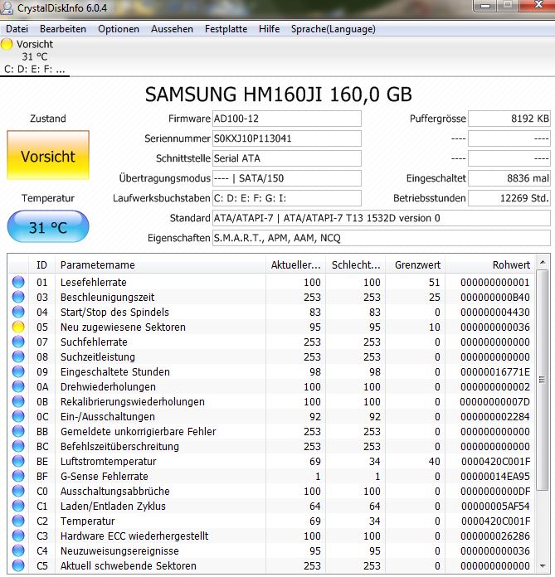Click the Firmware field AD100-12
Viewport: 555px width, 577px height.
point(287,119)
